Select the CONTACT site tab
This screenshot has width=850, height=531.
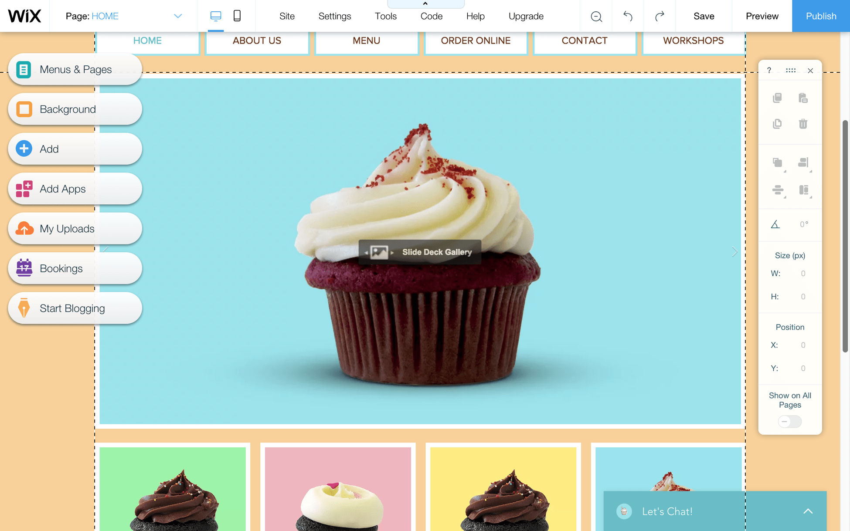585,41
